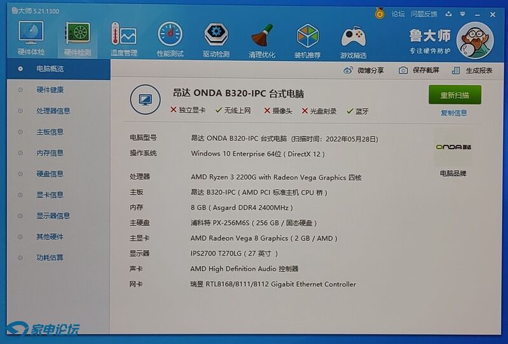This screenshot has height=344, width=508.
Task: Click the monitor value IPS2700 T270LG
Action: click(x=234, y=253)
